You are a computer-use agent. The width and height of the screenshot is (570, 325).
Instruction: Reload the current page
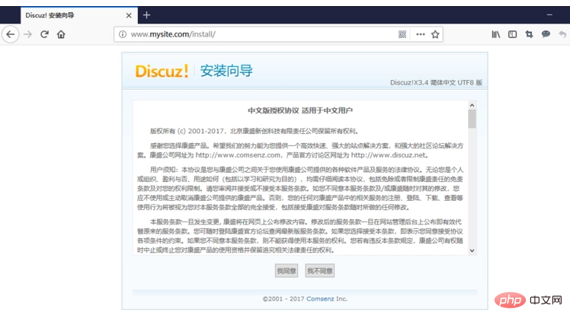[44, 34]
